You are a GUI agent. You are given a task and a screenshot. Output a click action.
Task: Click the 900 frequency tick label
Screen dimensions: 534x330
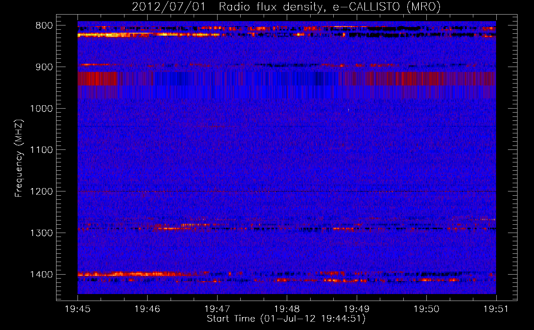44,67
